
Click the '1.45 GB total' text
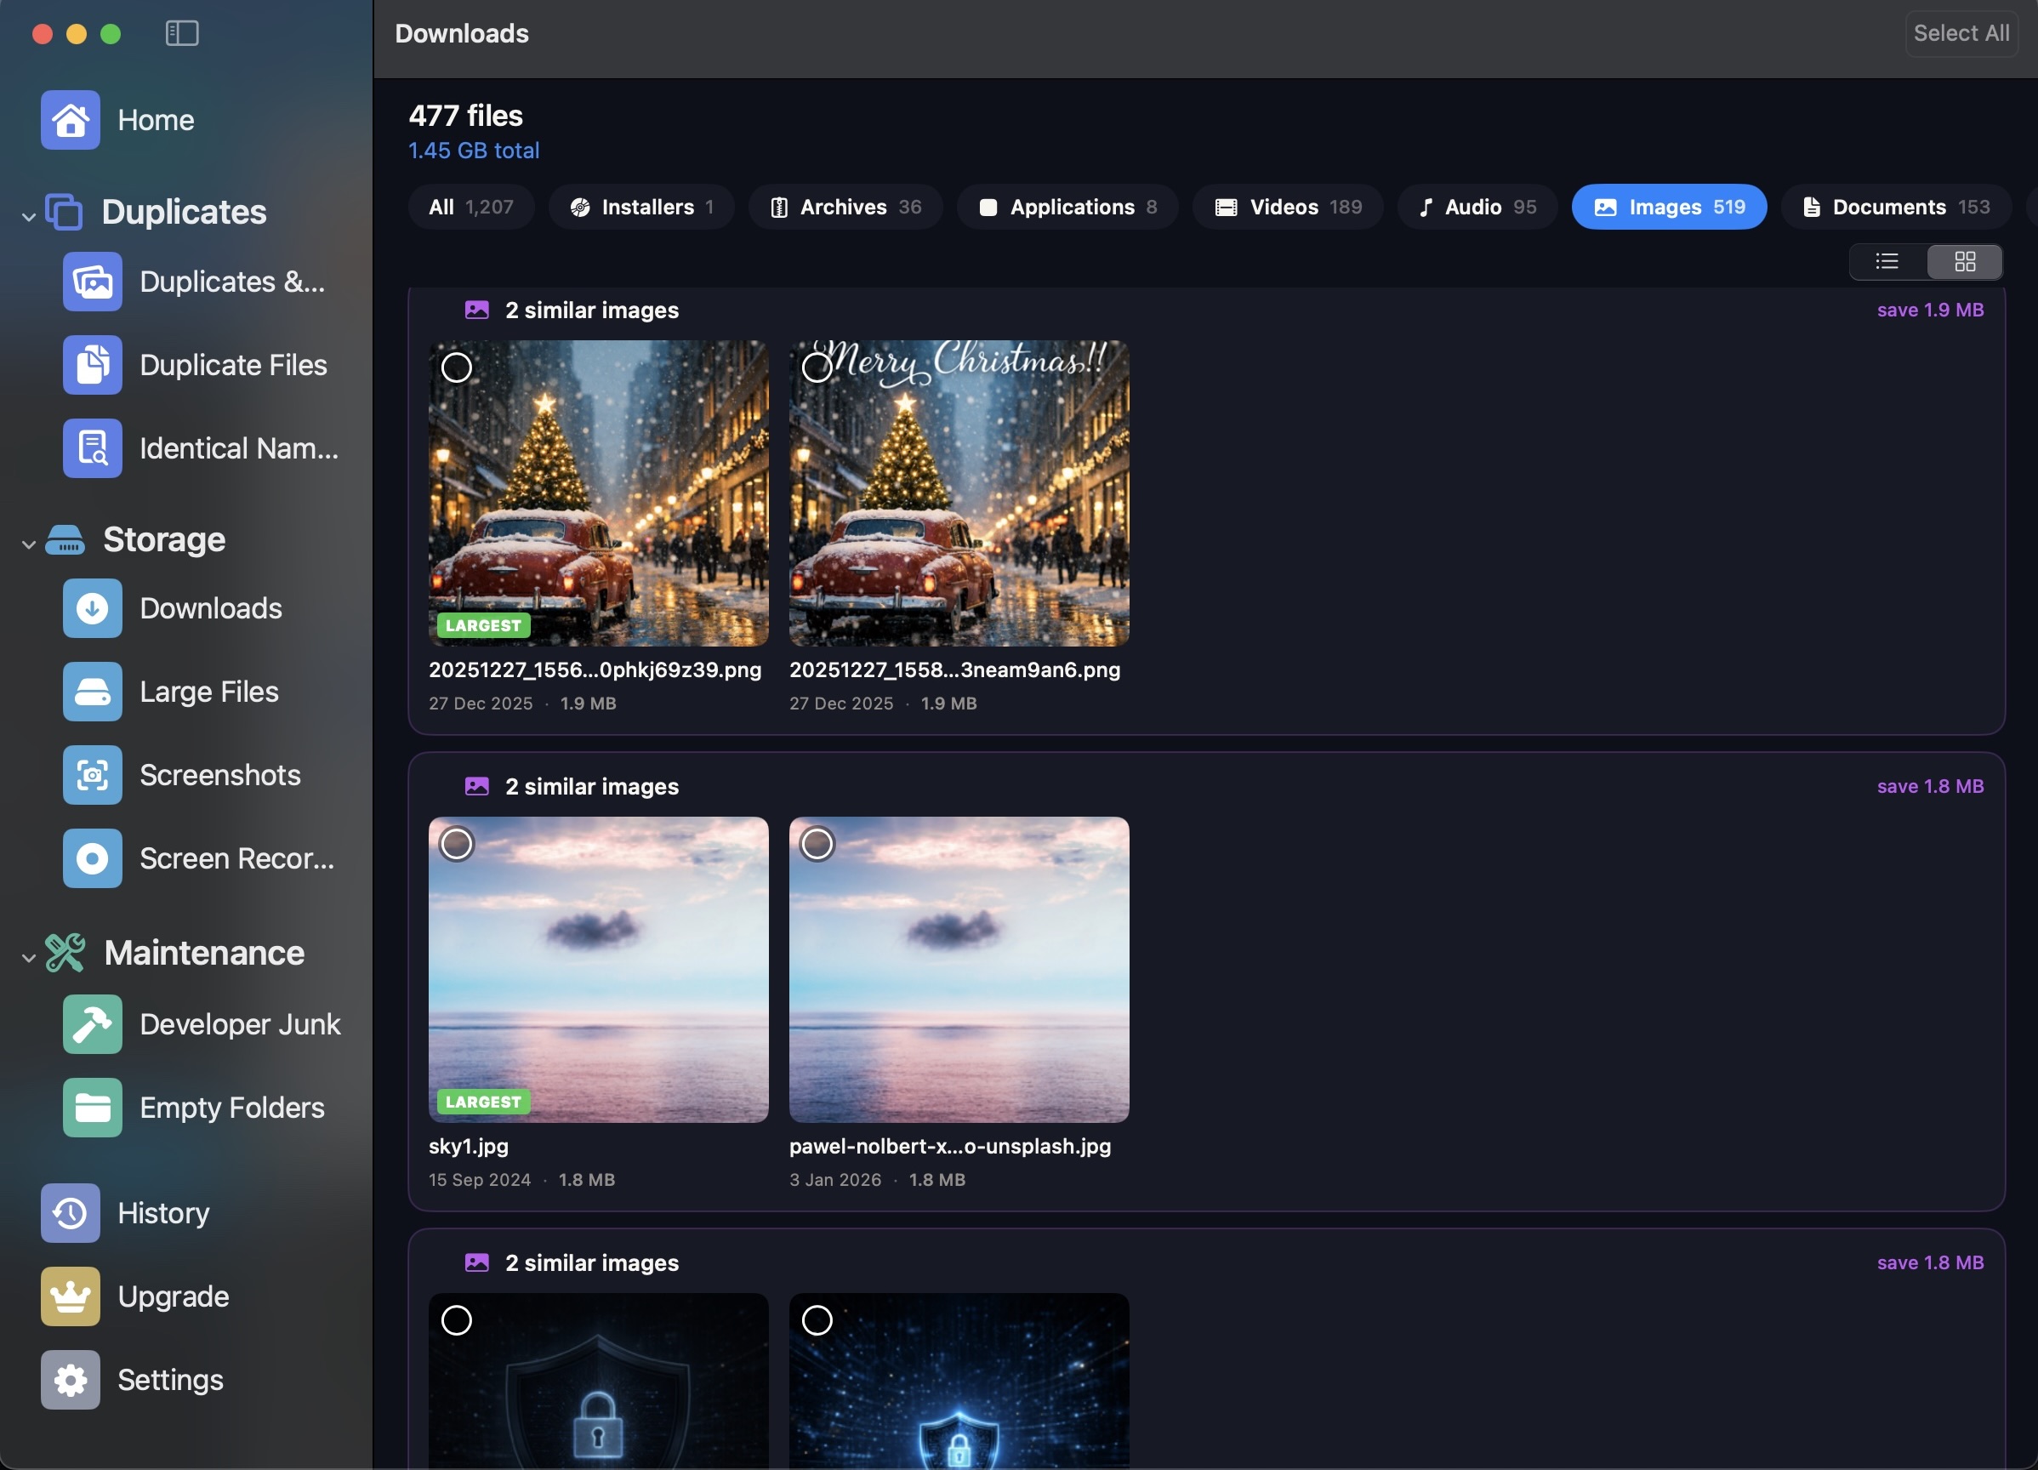pyautogui.click(x=474, y=150)
